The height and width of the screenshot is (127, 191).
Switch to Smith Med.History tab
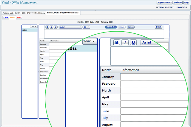30,13
